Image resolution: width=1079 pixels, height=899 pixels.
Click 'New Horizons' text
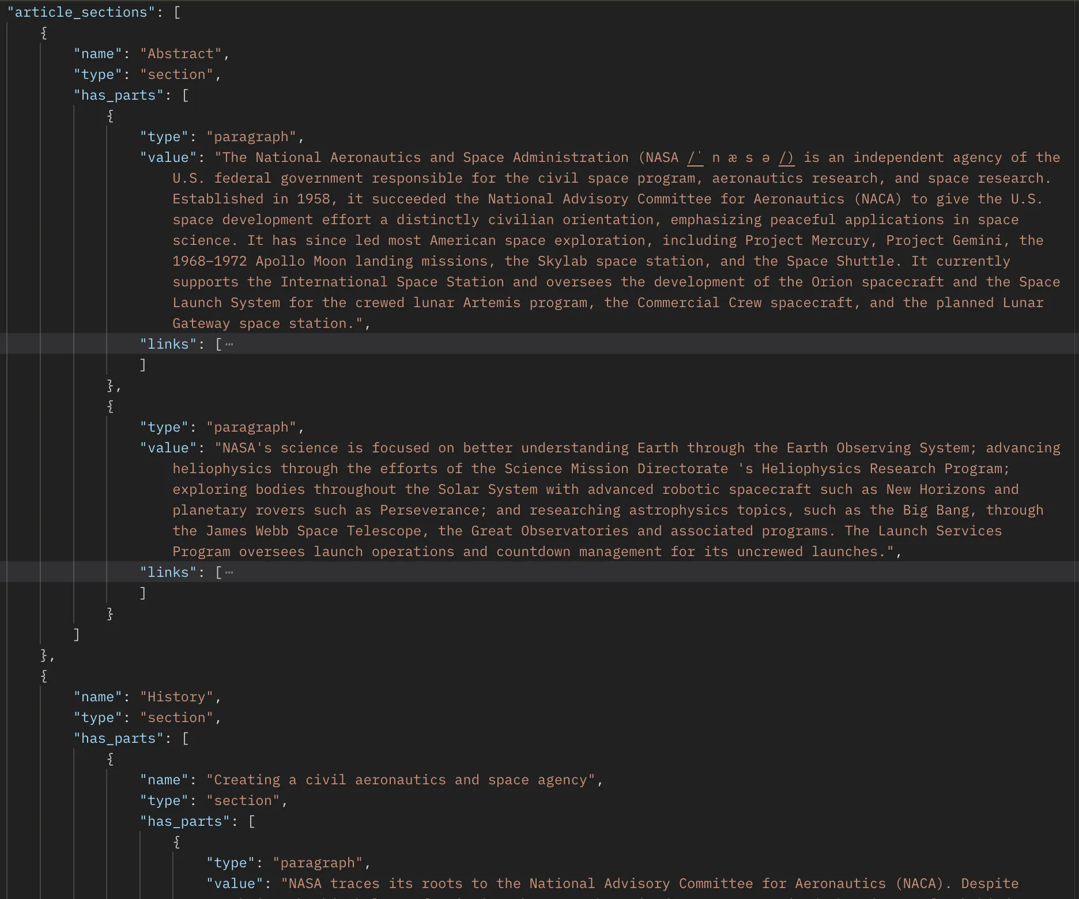coord(936,489)
